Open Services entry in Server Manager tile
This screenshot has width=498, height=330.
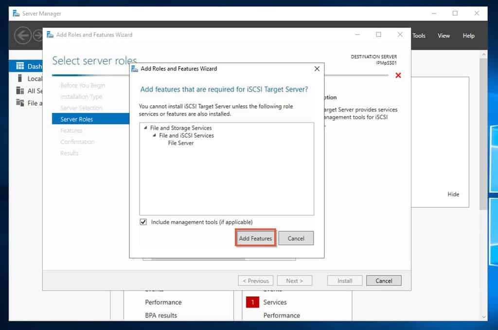(x=275, y=302)
